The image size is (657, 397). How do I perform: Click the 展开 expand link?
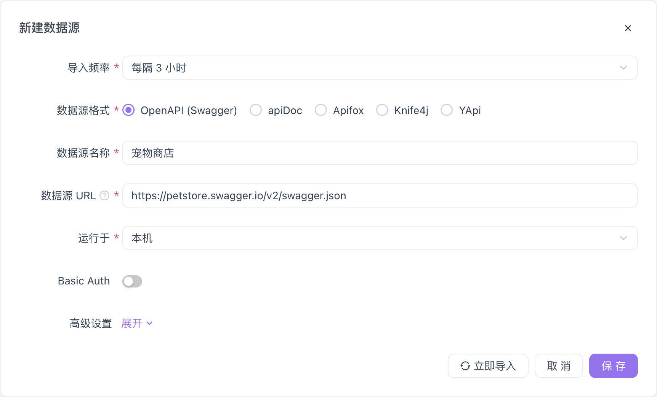(x=131, y=324)
